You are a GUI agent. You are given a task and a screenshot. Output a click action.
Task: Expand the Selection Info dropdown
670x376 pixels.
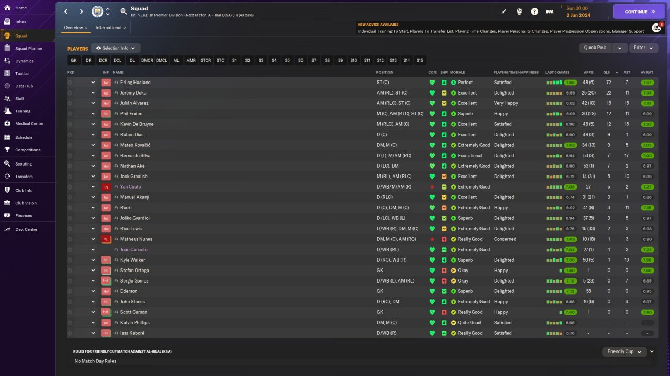[x=116, y=48]
